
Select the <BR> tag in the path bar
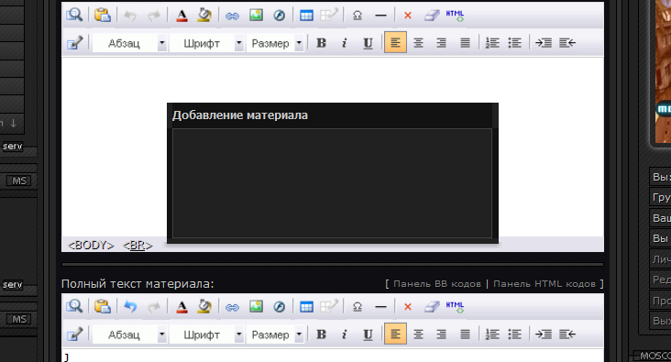pos(137,246)
